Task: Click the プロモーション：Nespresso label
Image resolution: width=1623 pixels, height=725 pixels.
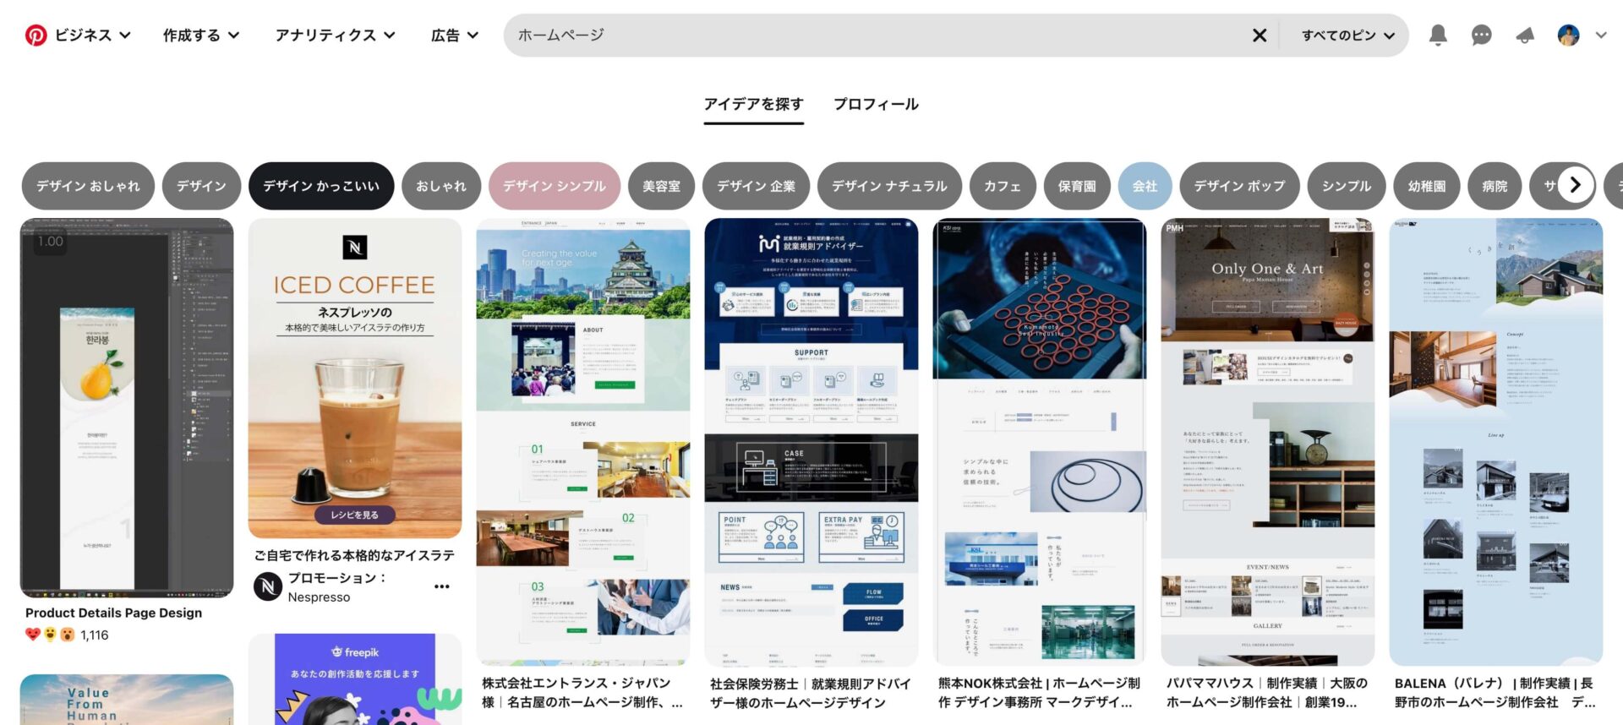Action: coord(336,587)
